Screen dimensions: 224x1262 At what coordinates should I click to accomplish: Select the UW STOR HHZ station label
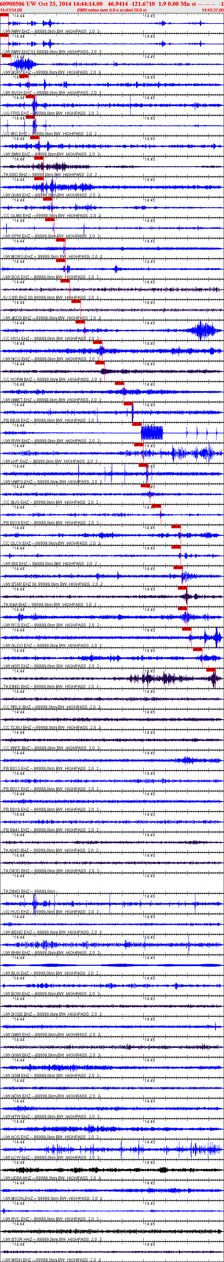click(53, 1240)
